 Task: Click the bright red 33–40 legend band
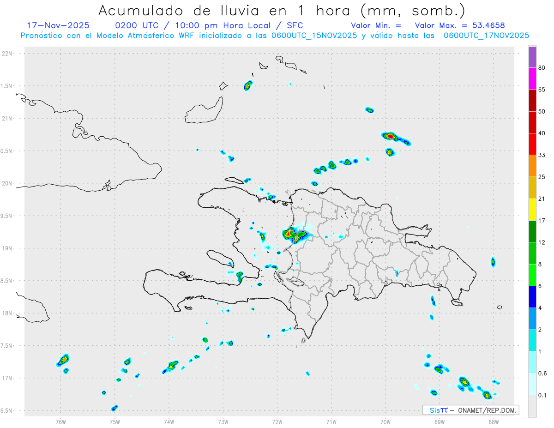point(532,144)
